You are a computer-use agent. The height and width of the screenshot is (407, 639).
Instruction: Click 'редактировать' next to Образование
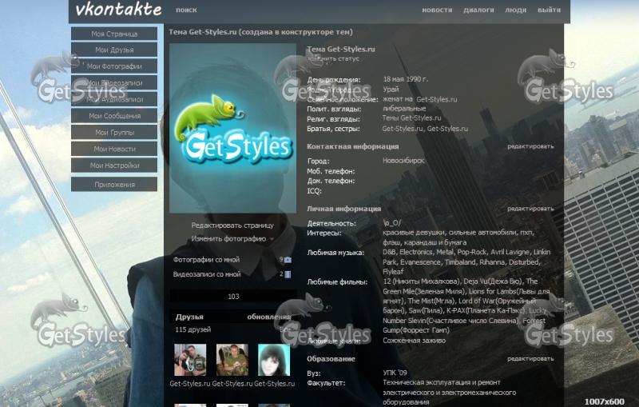point(530,359)
